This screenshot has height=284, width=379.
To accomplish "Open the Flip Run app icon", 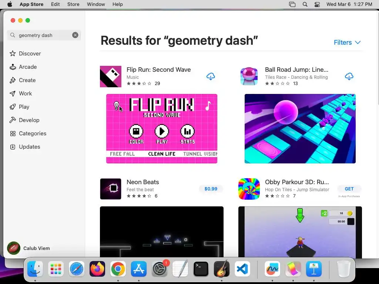I will click(x=111, y=76).
